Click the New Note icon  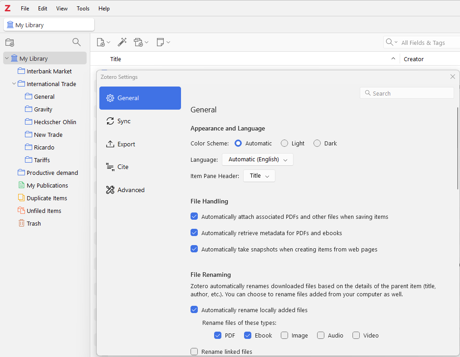point(160,42)
